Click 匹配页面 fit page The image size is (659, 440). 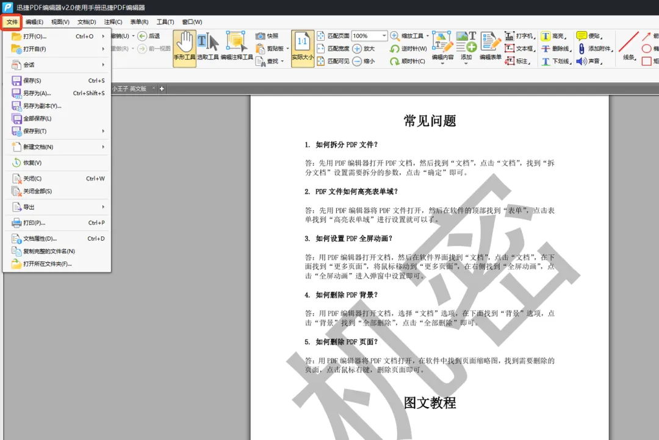tap(333, 36)
